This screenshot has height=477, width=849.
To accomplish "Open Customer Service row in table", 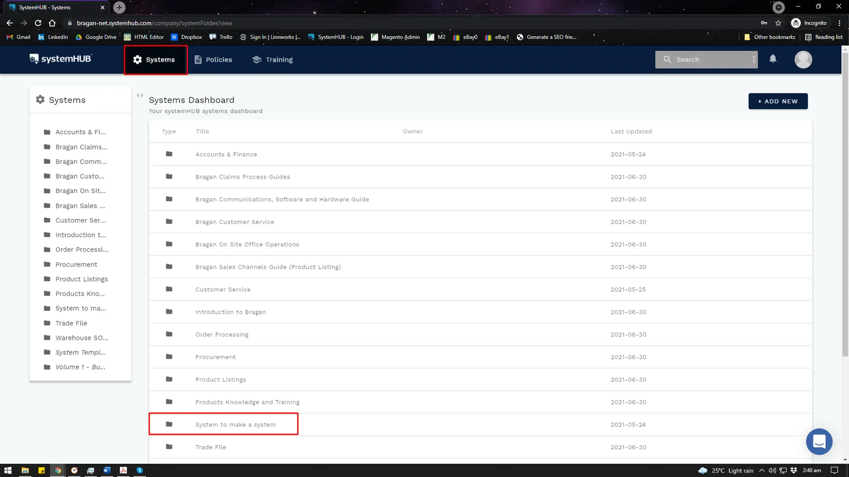I will pyautogui.click(x=480, y=289).
